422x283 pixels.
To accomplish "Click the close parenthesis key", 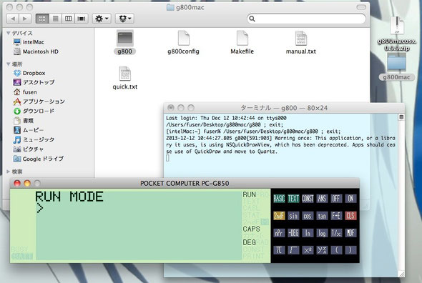I will coord(350,250).
